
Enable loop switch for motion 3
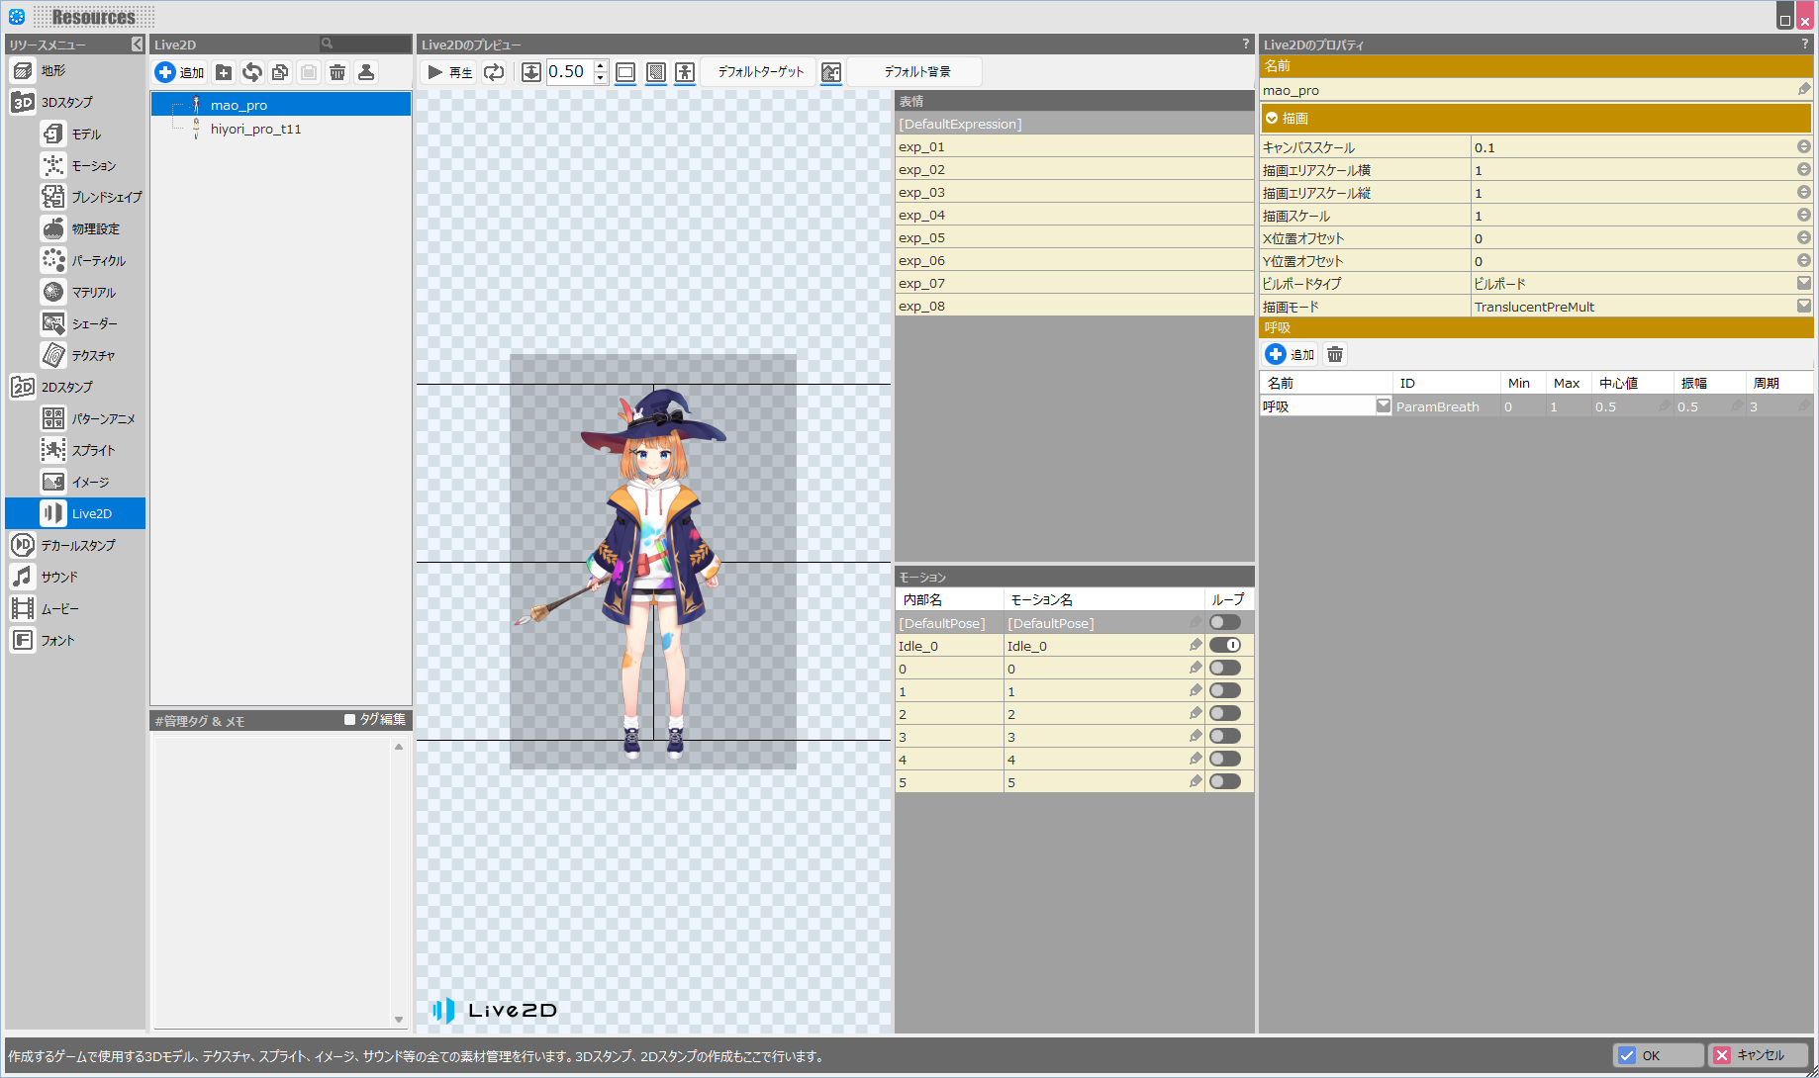pyautogui.click(x=1225, y=737)
